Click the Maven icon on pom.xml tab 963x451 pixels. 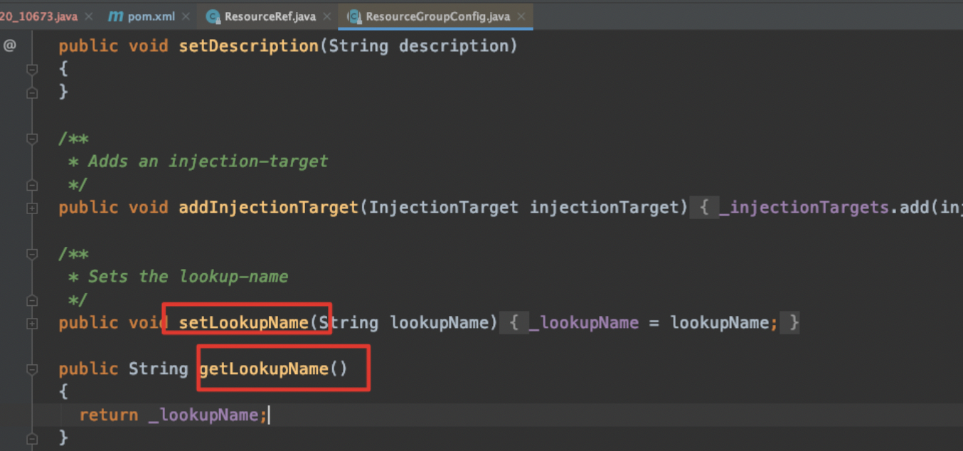(x=115, y=16)
